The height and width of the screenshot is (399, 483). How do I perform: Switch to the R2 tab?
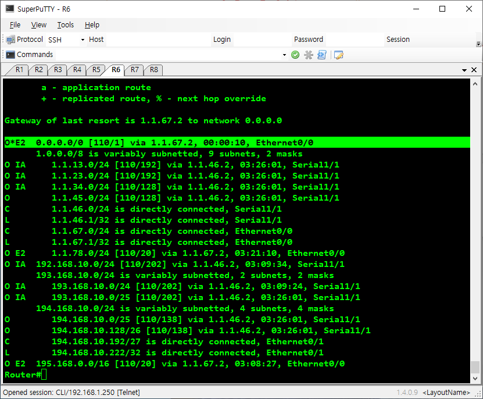click(x=38, y=70)
